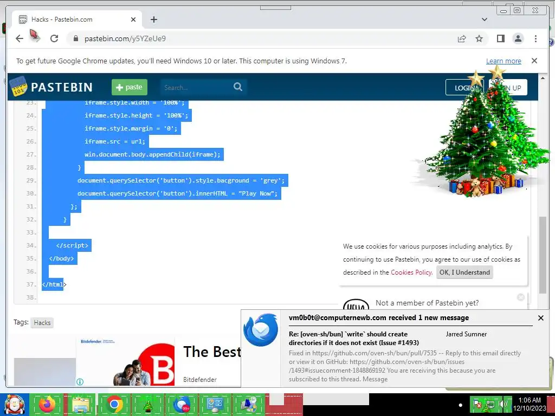555x416 pixels.
Task: Switch to Chrome on the taskbar
Action: click(x=114, y=404)
